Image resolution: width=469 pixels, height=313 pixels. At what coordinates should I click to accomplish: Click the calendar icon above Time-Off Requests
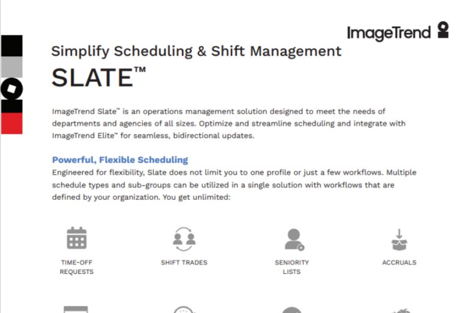coord(76,238)
